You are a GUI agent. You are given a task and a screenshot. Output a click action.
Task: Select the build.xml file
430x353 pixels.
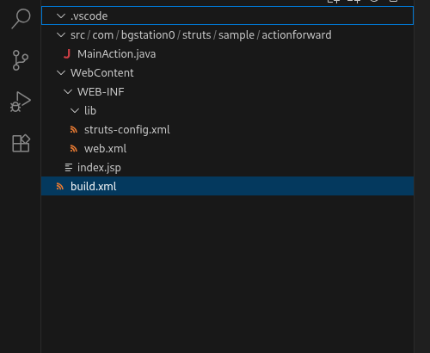coord(228,186)
